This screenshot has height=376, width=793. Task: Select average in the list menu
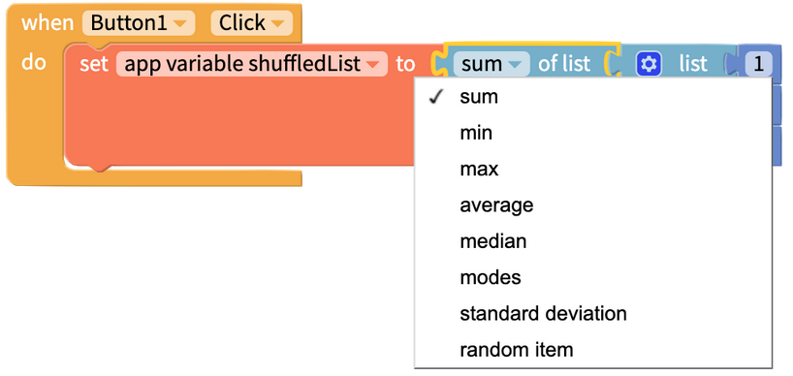[593, 205]
